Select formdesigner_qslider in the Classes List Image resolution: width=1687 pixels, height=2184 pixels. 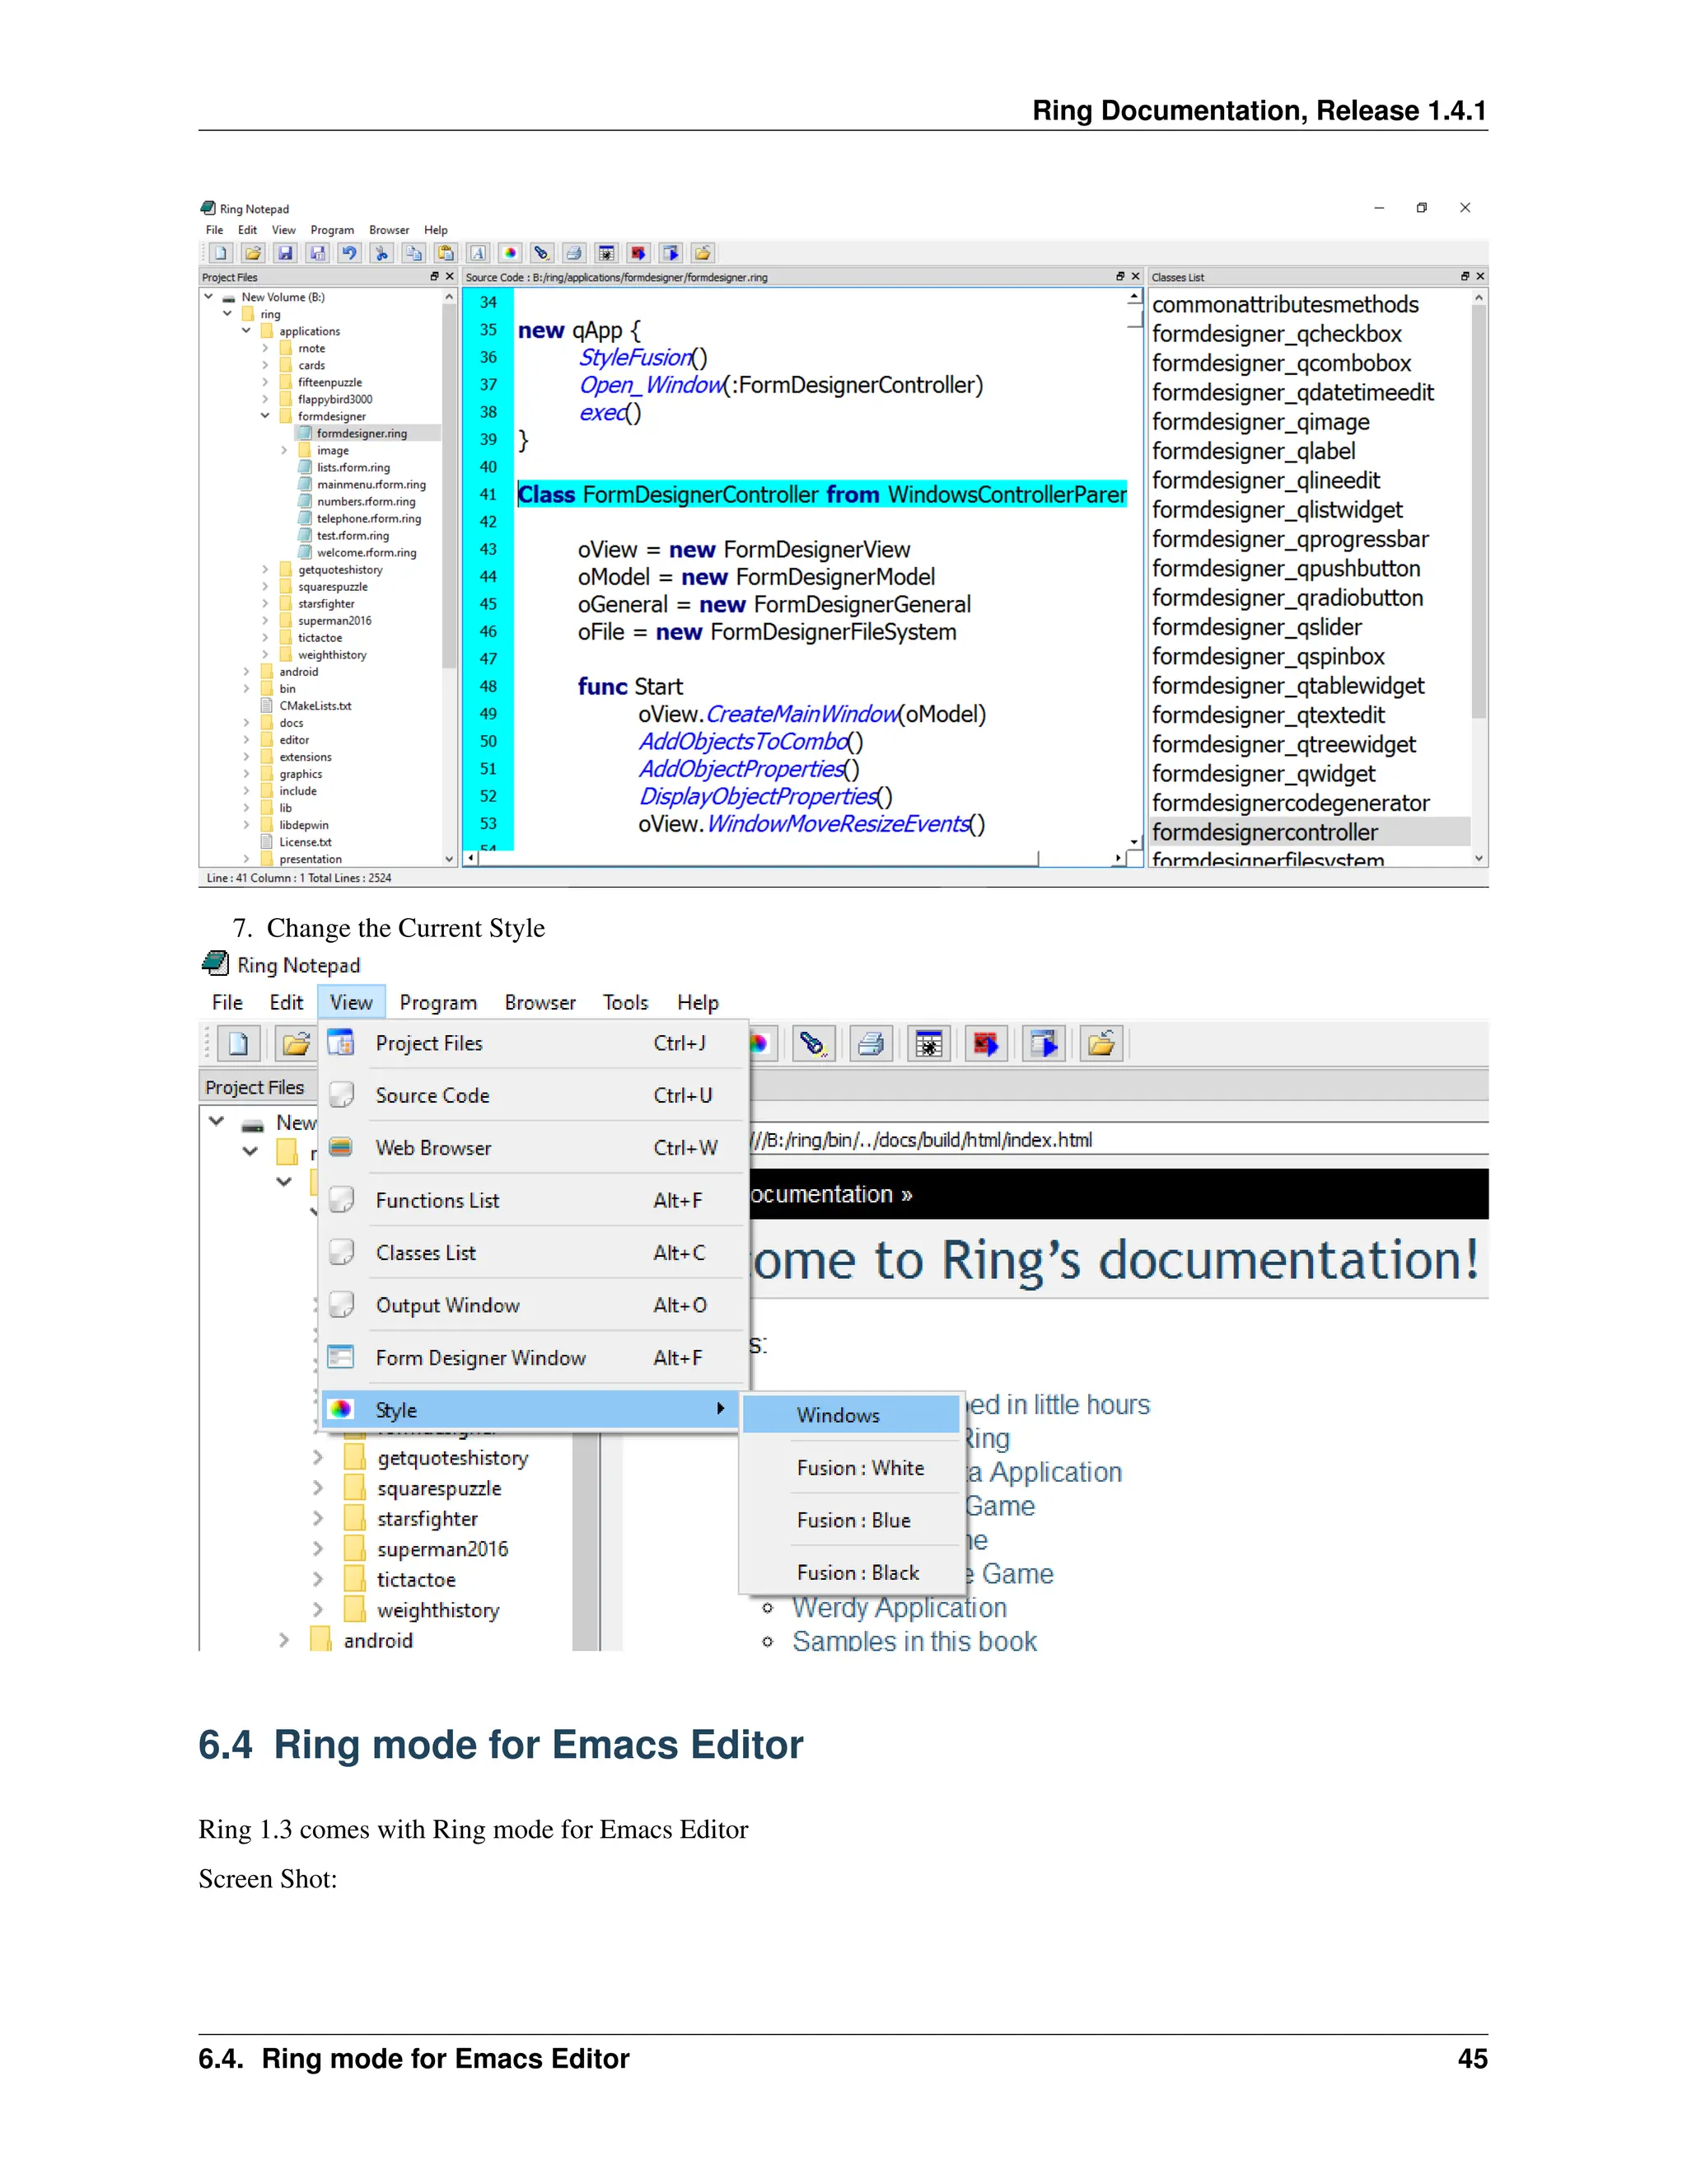point(1256,628)
